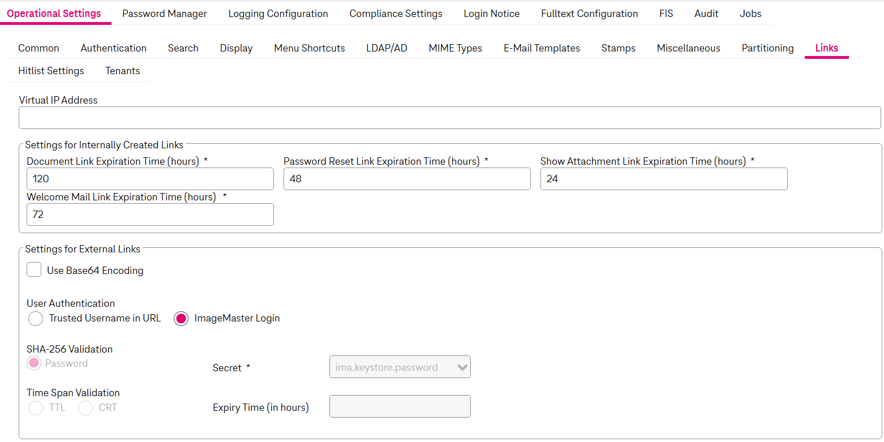Focus Password Reset Link Expiration field

point(406,179)
